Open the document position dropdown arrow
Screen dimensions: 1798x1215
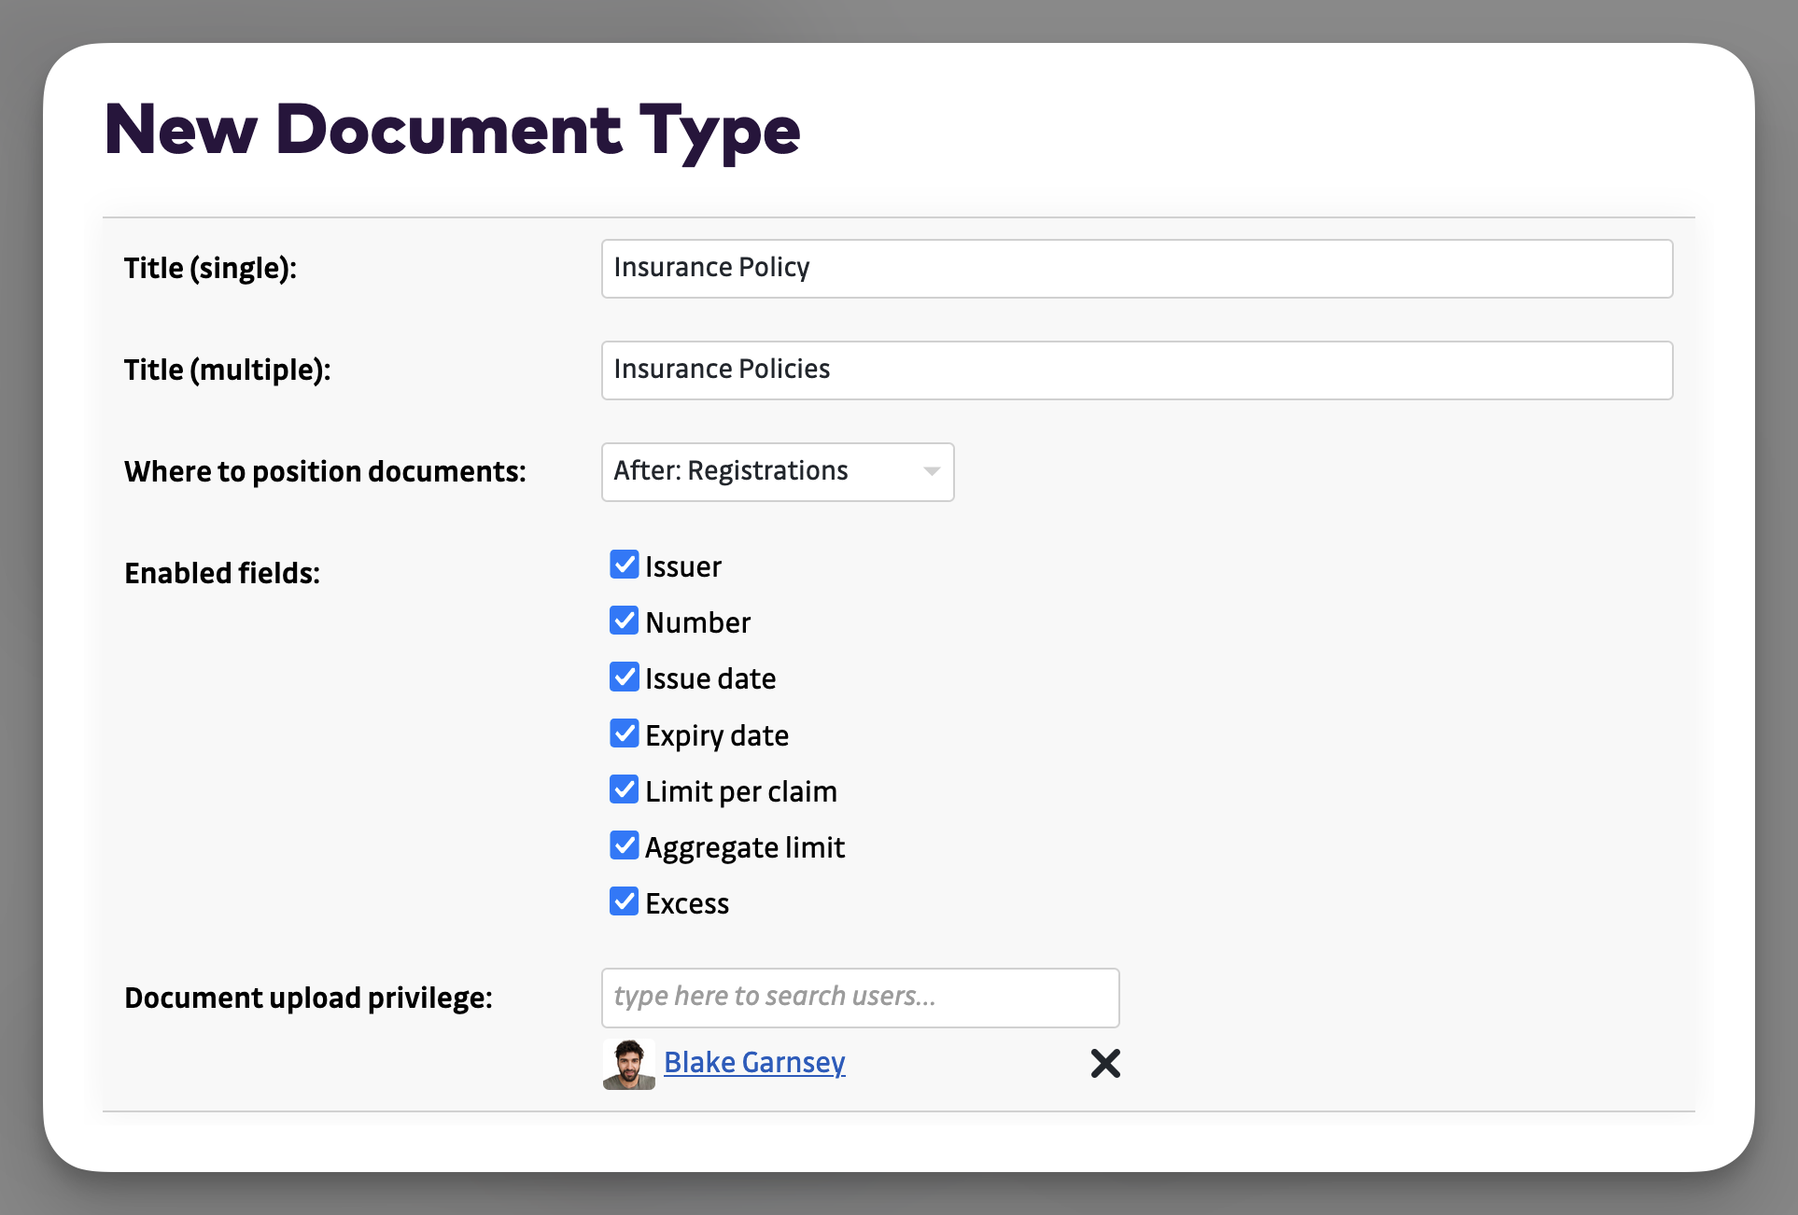coord(930,471)
